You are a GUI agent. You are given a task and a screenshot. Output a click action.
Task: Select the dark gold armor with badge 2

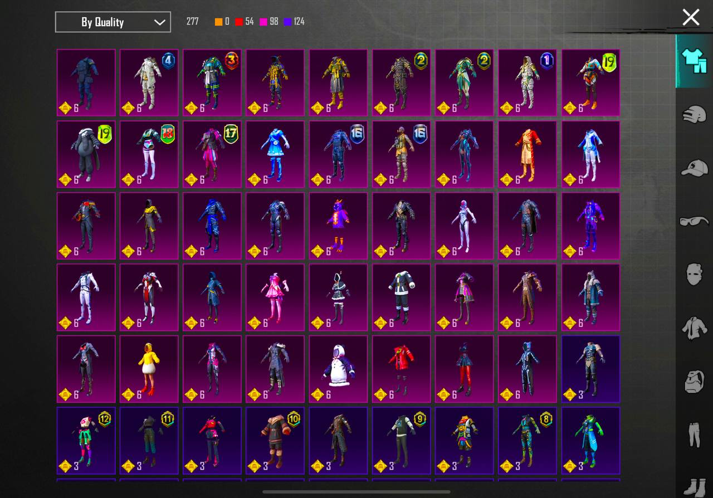point(402,82)
